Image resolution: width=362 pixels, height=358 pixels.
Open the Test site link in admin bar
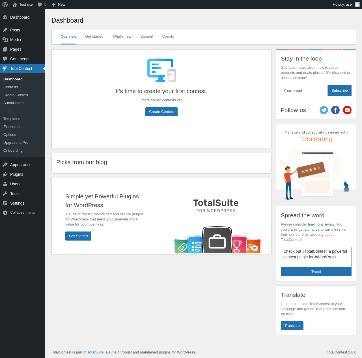pyautogui.click(x=23, y=5)
